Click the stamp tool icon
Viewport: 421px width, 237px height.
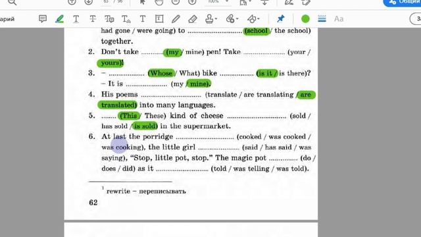(209, 19)
